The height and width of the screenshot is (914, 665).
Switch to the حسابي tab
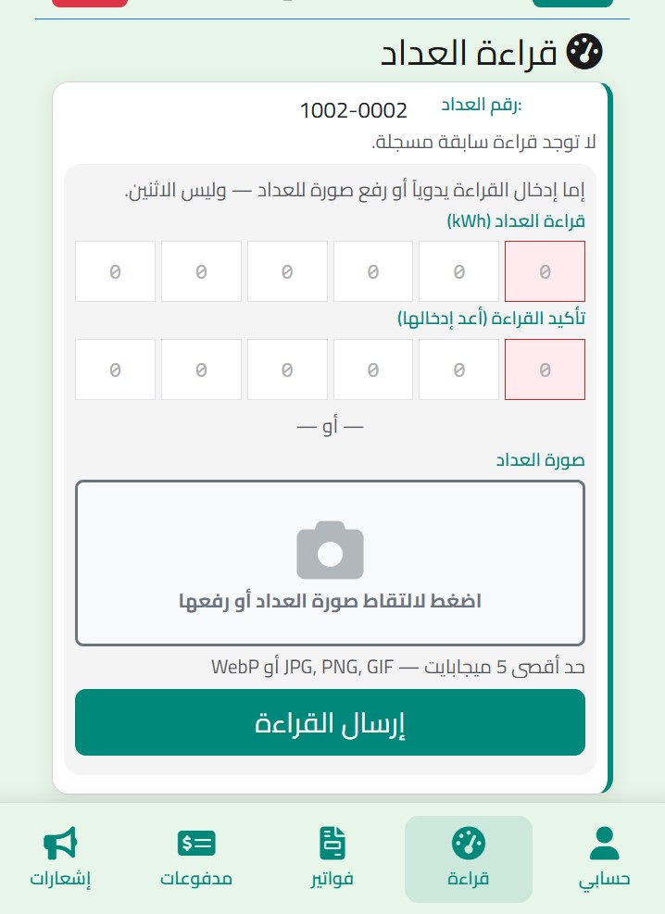[604, 859]
